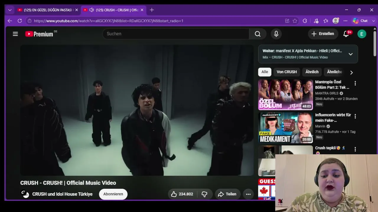Mute the CRUSH tab via speaker icon
This screenshot has width=378, height=212.
tap(92, 10)
